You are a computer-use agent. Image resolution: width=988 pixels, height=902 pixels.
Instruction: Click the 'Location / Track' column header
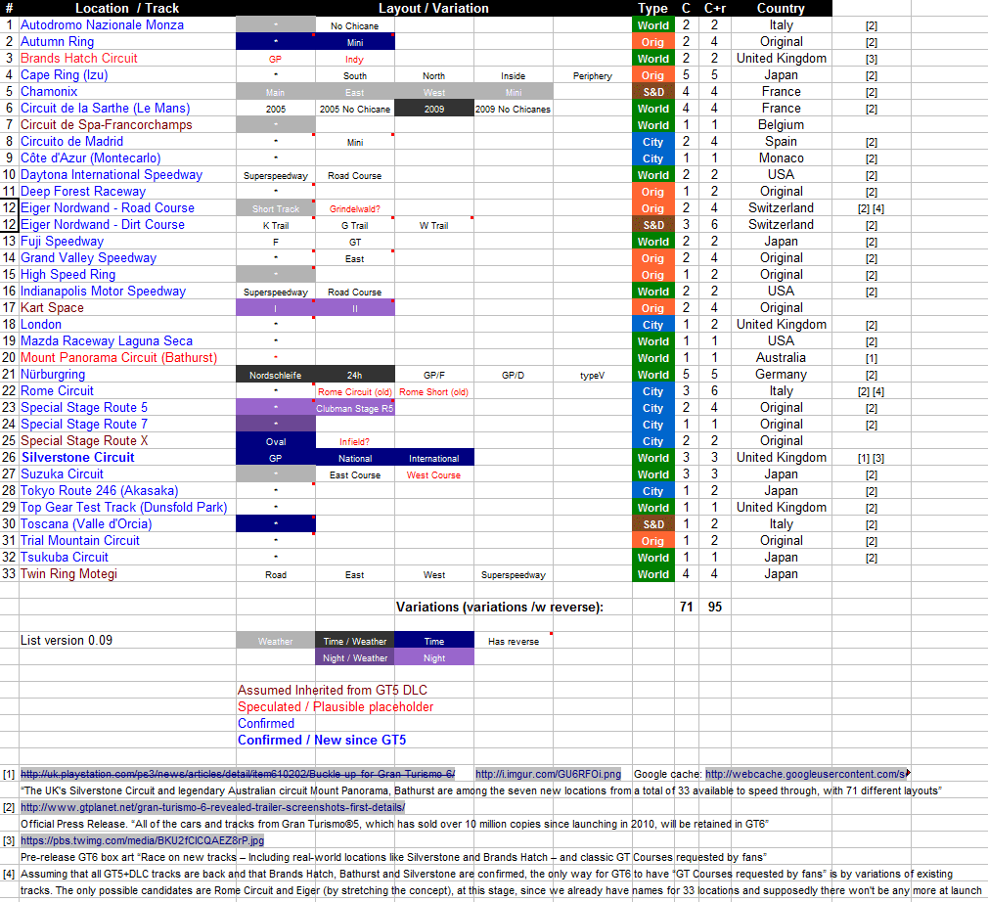point(127,8)
